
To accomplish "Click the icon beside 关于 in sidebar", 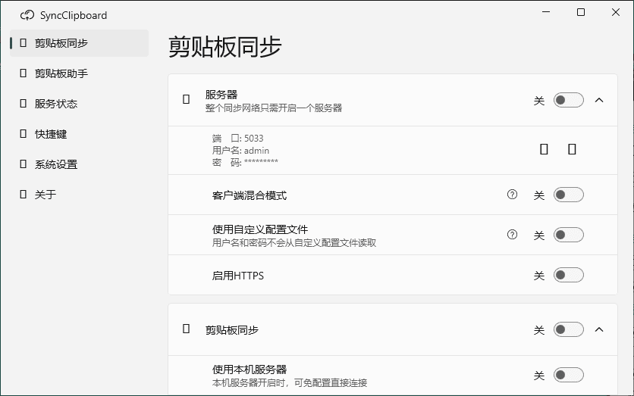I will (x=23, y=195).
